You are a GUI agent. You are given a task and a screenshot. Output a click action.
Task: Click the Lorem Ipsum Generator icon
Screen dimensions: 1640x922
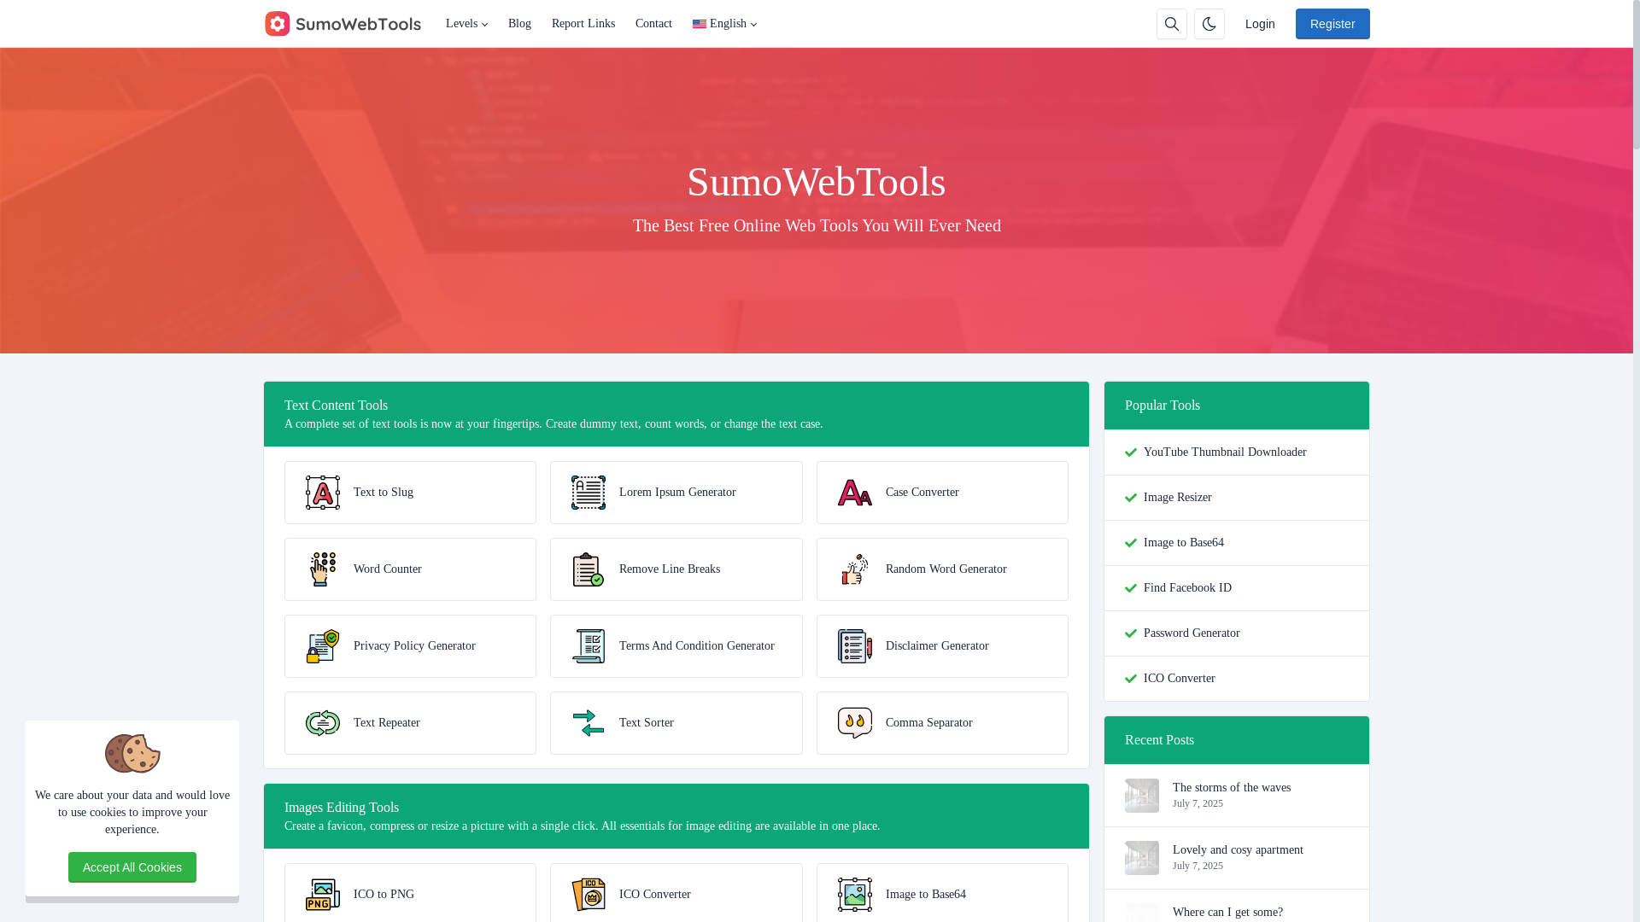pos(589,493)
